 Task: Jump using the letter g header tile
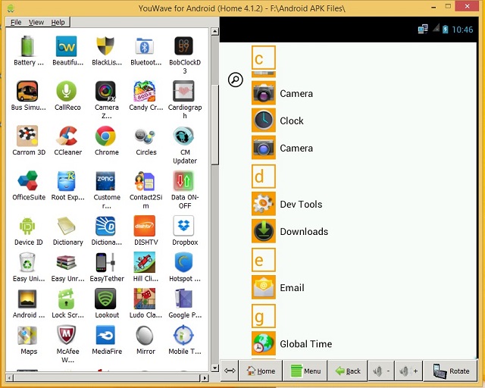click(x=264, y=316)
